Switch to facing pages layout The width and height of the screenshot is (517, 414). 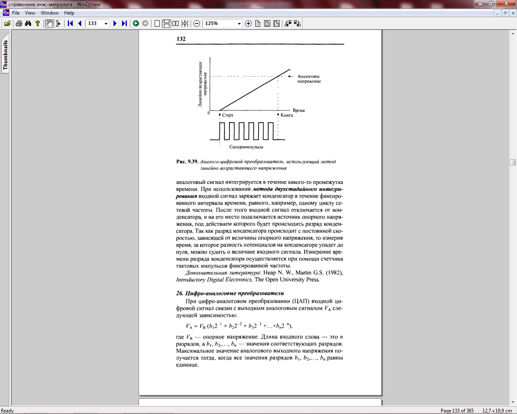[175, 23]
